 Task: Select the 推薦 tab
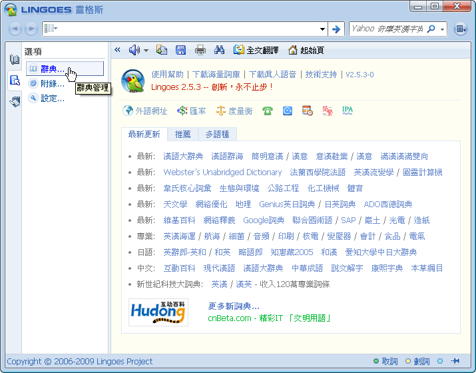coord(183,135)
